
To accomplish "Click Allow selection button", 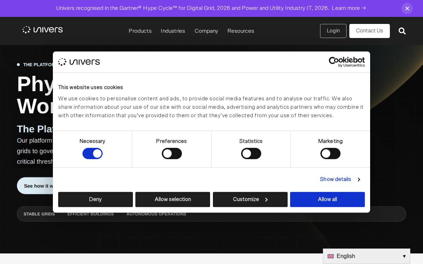I will [x=173, y=199].
